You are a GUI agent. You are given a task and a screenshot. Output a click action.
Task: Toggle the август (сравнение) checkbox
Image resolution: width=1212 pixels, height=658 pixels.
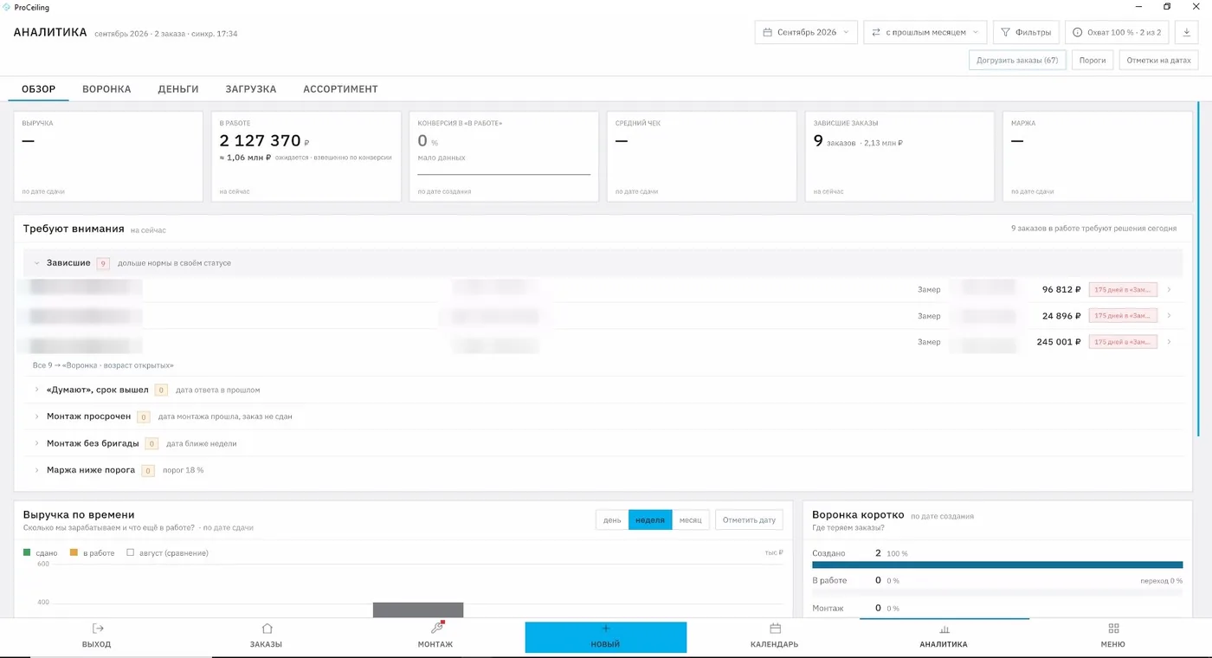click(131, 552)
